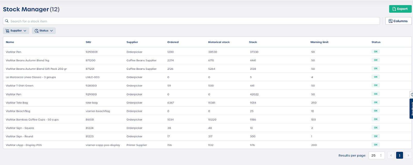Expand the Supplier filter dropdown
This screenshot has height=165, width=413.
(x=16, y=31)
